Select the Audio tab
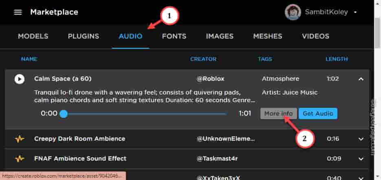 (130, 36)
